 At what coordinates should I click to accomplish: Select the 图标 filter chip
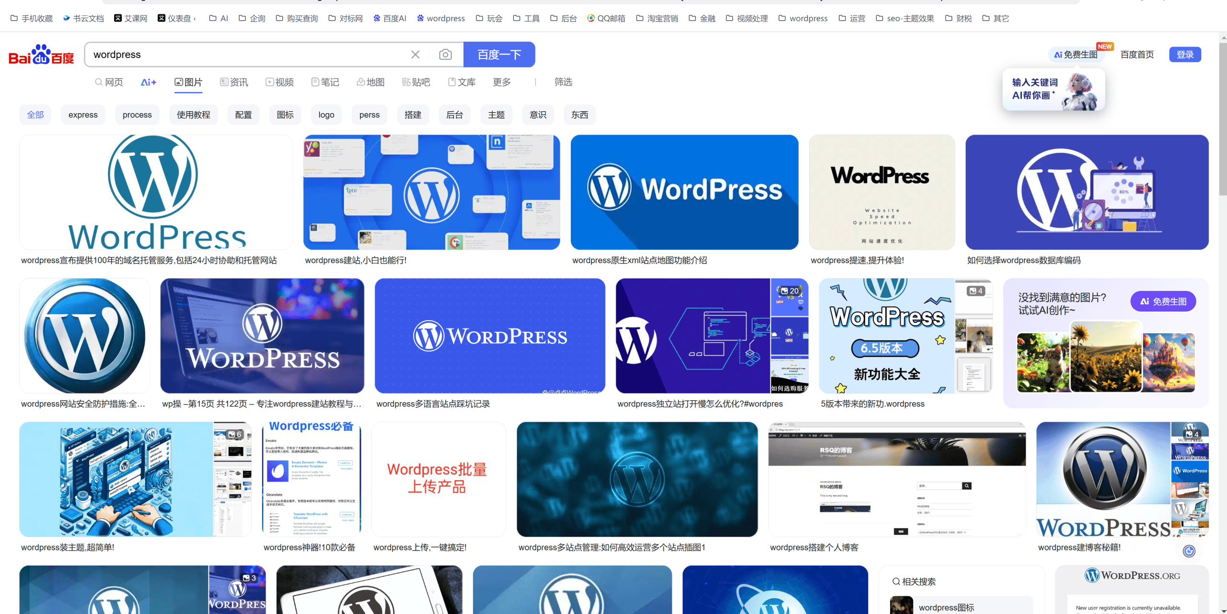[285, 115]
